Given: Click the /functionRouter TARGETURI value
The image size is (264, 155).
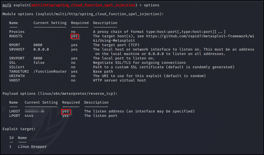Looking at the screenshot, I should (x=50, y=72).
